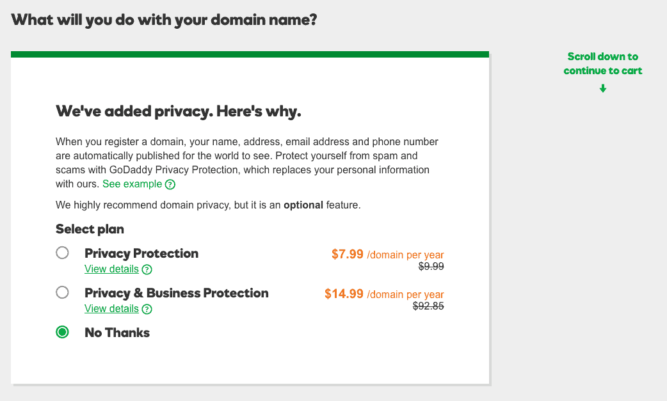Click the What will you do heading
The width and height of the screenshot is (667, 401).
point(164,20)
